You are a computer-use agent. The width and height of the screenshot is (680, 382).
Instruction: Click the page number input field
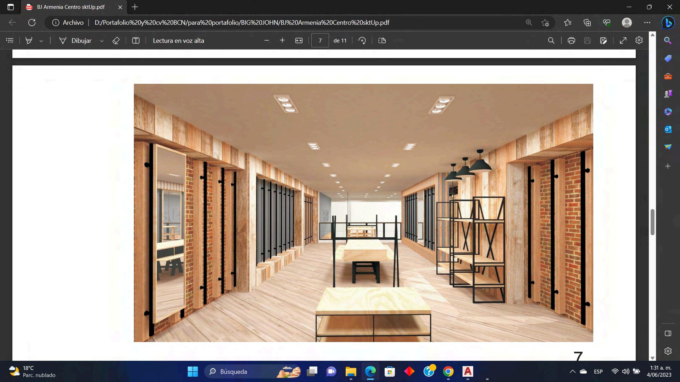(320, 40)
